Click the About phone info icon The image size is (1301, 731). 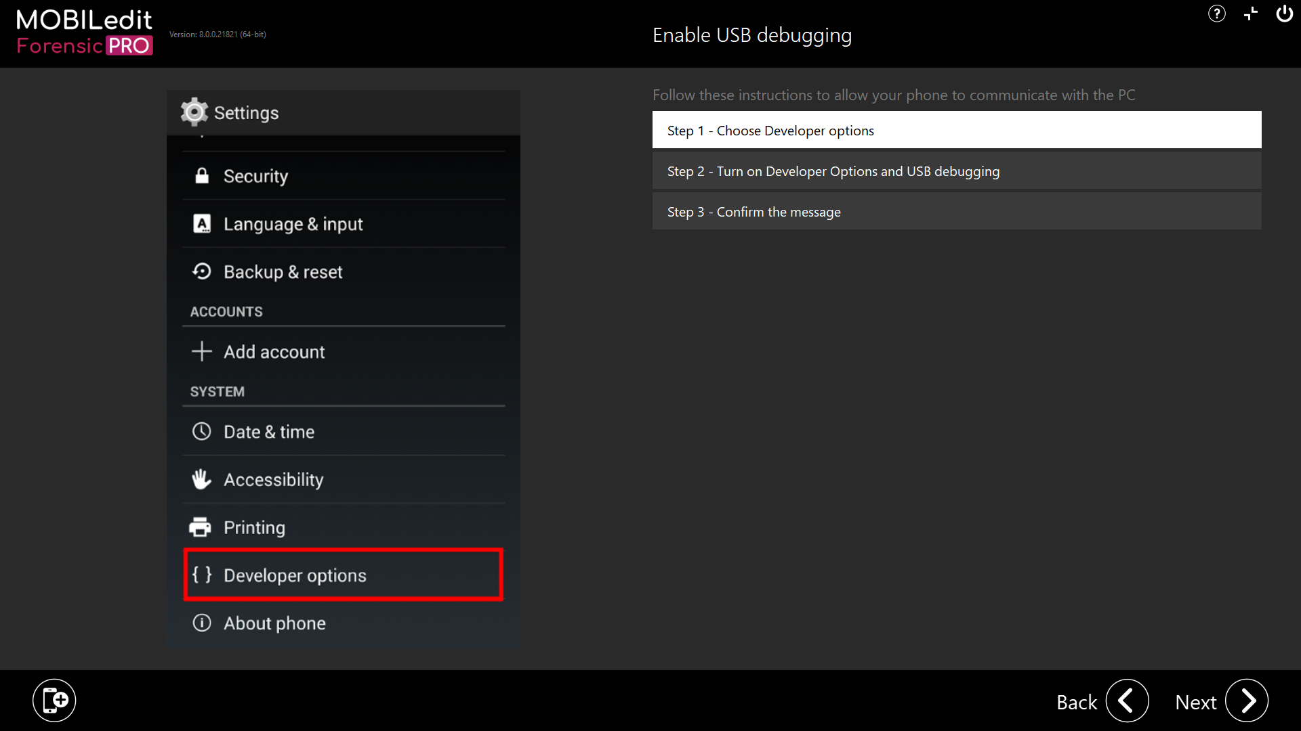[202, 623]
